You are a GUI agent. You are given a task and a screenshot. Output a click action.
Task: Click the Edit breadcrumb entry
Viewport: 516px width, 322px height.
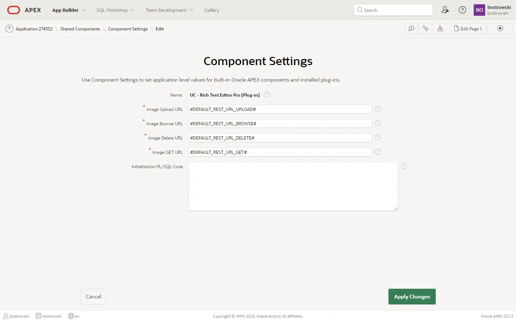[x=160, y=29]
